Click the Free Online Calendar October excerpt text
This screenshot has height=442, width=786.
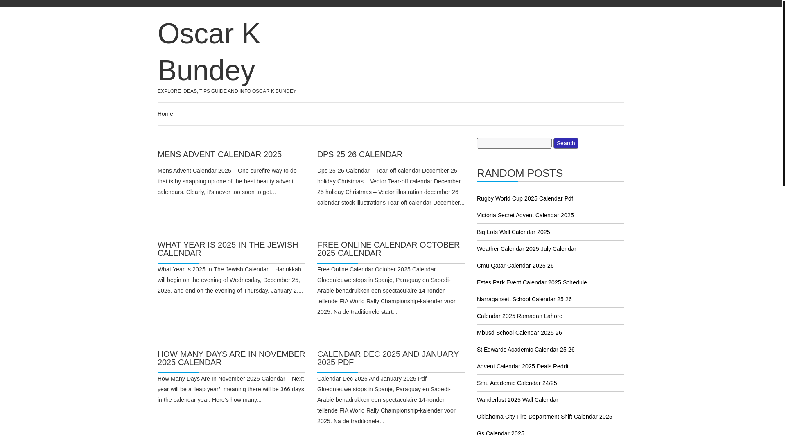pos(386,291)
